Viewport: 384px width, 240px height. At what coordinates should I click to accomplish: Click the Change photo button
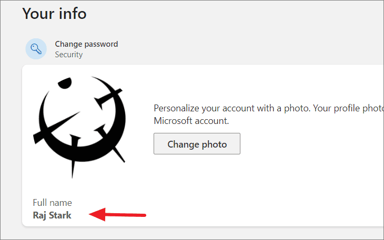coord(197,144)
